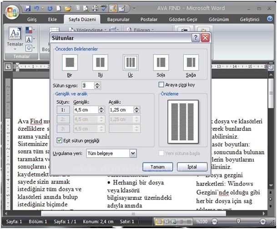This screenshot has width=277, height=229.
Task: Increase column 1 Genişlik width
Action: pyautogui.click(x=101, y=108)
